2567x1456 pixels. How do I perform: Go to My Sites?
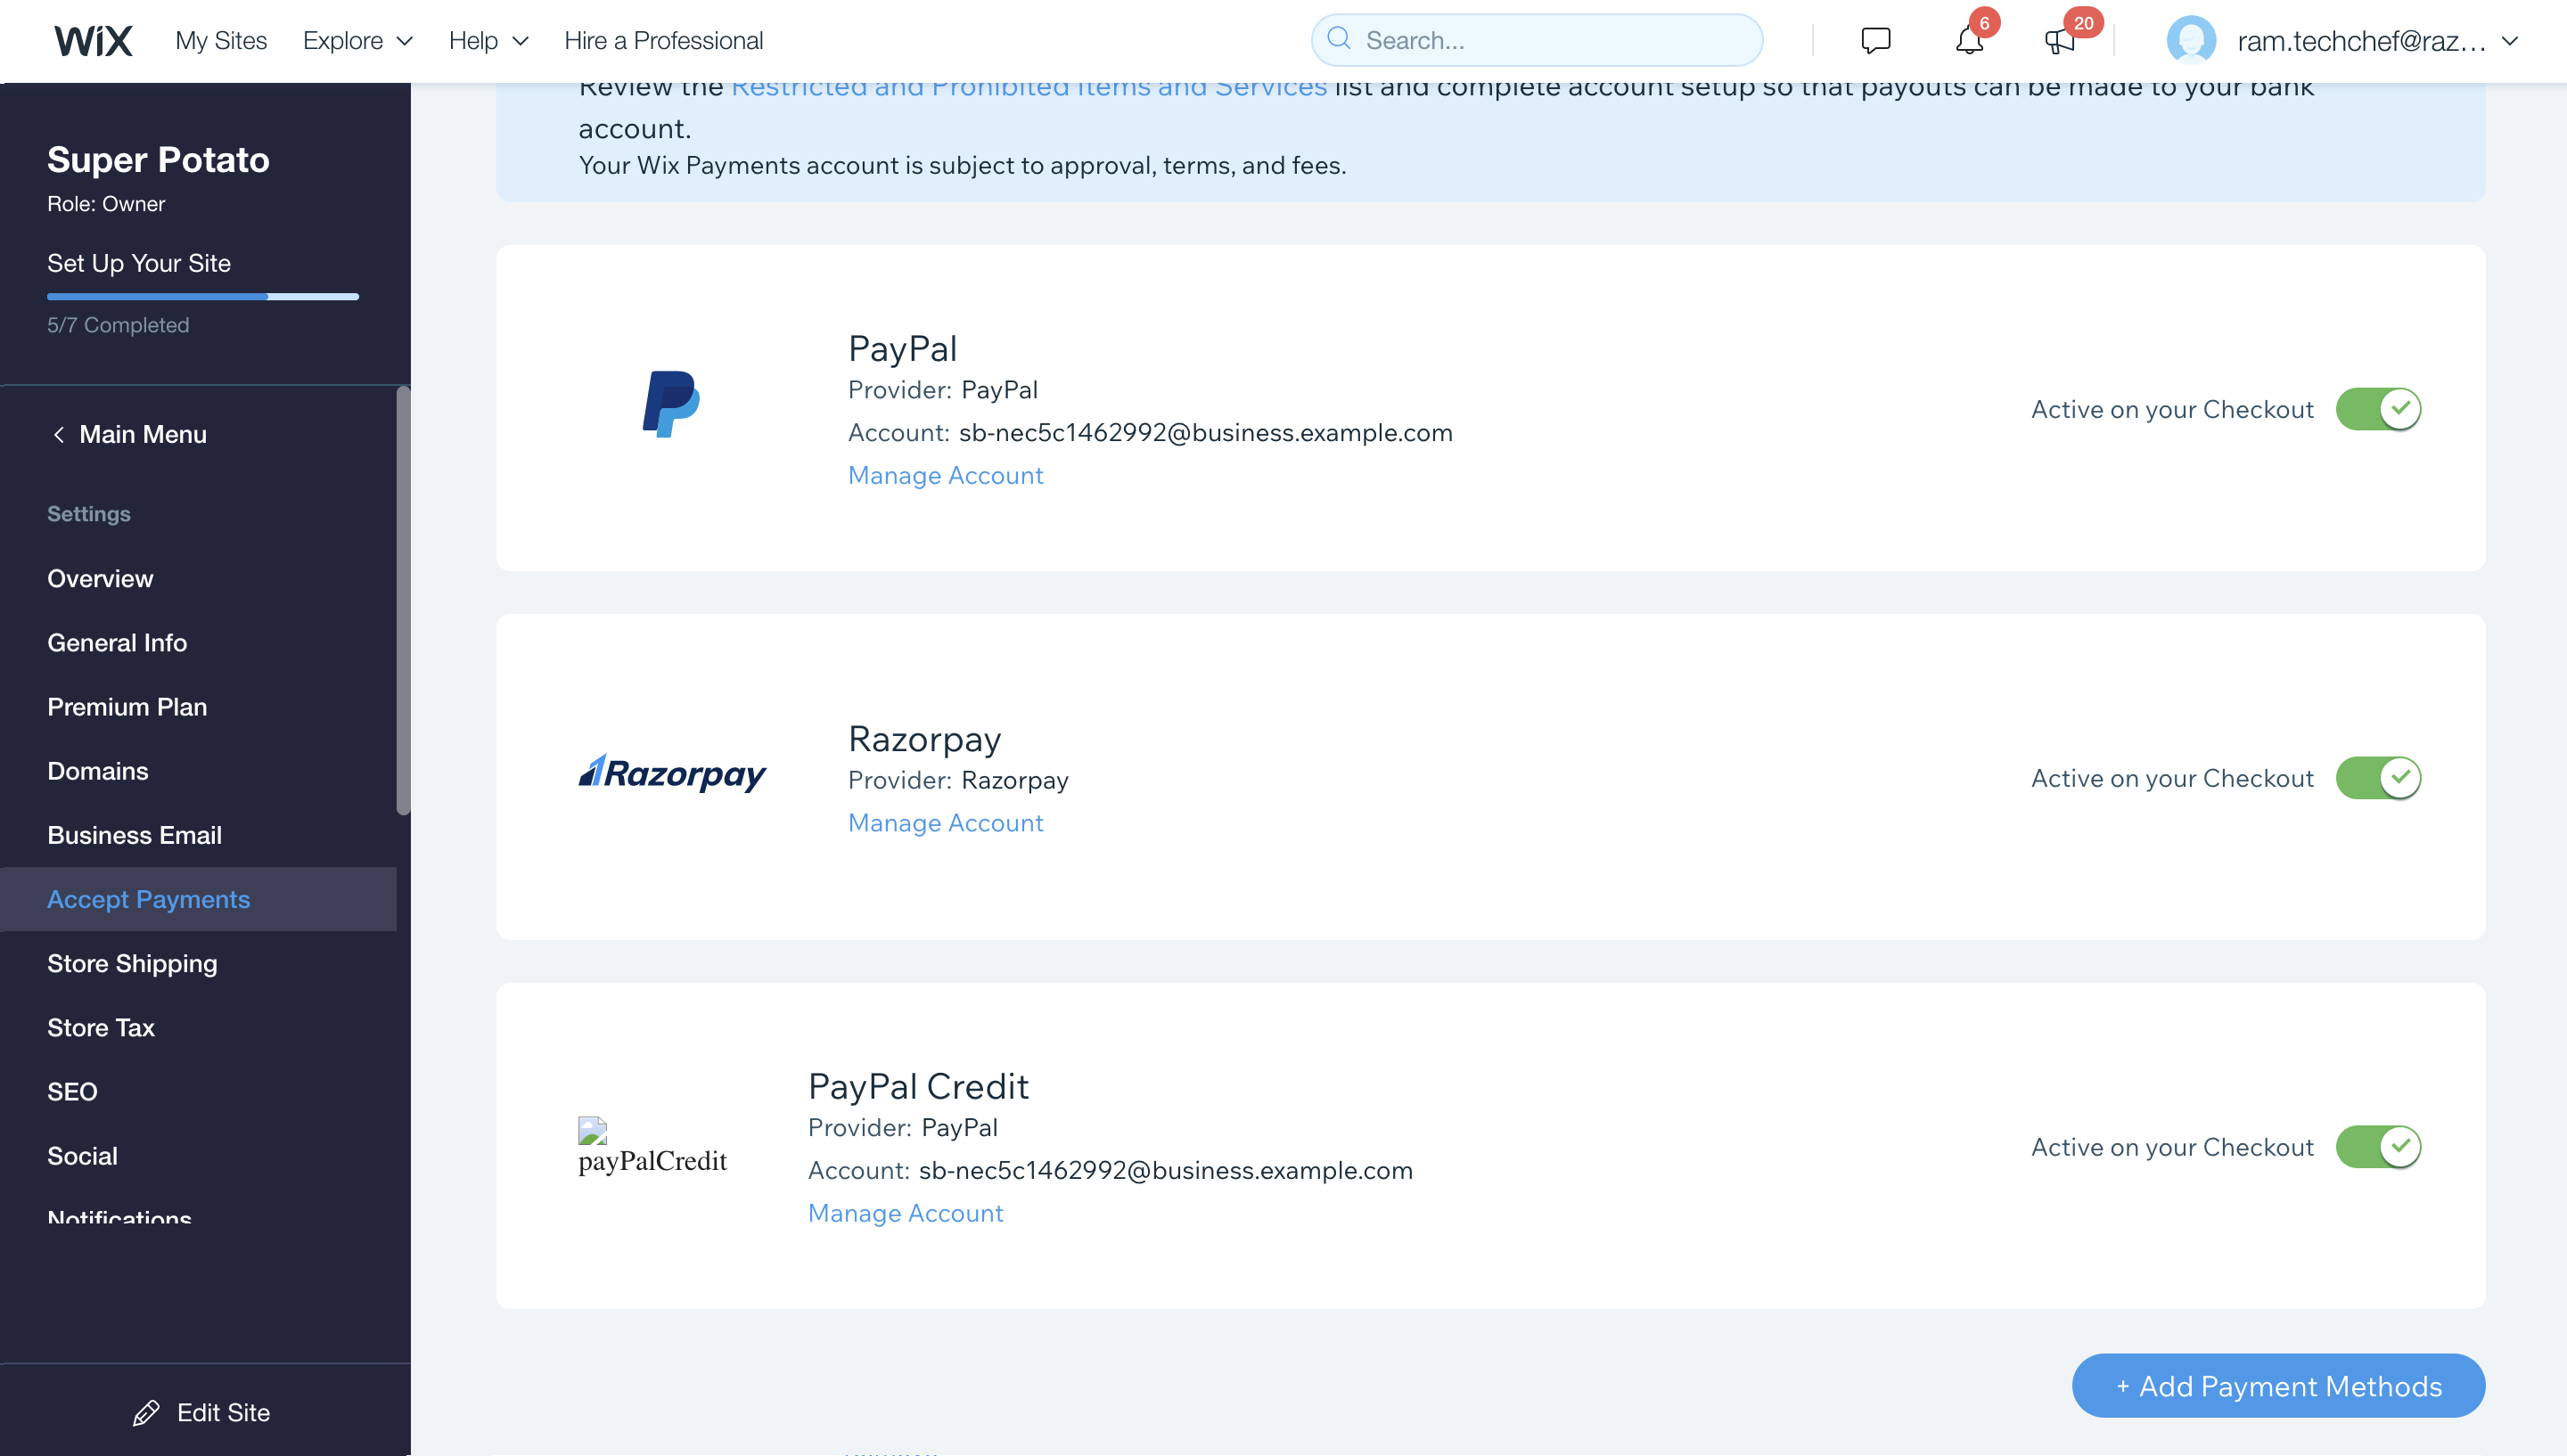pyautogui.click(x=221, y=41)
